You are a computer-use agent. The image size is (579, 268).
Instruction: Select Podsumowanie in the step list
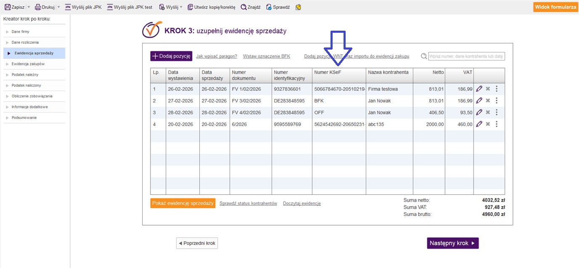click(x=24, y=118)
